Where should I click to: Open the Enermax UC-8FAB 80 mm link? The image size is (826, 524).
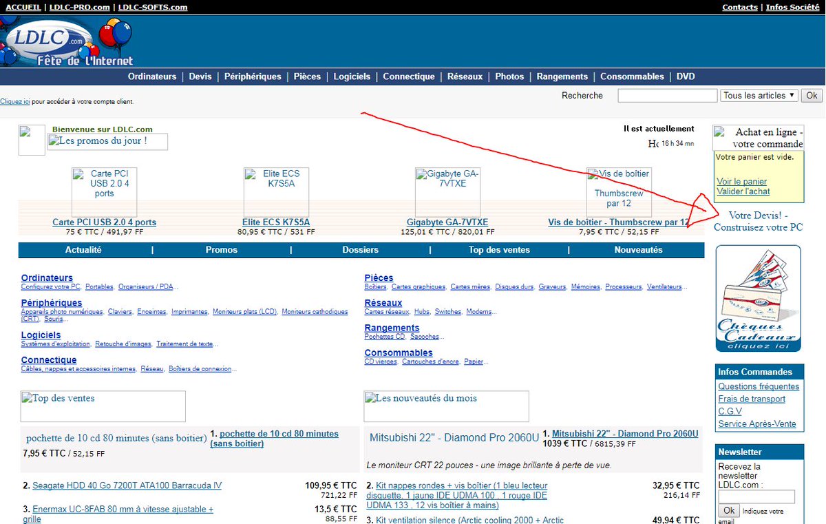(123, 514)
